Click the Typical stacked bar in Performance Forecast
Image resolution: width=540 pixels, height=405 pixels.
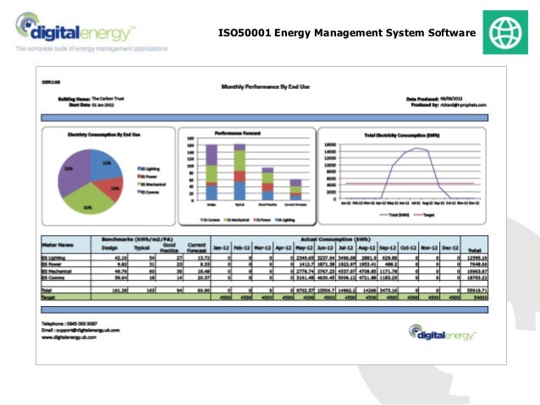point(240,172)
